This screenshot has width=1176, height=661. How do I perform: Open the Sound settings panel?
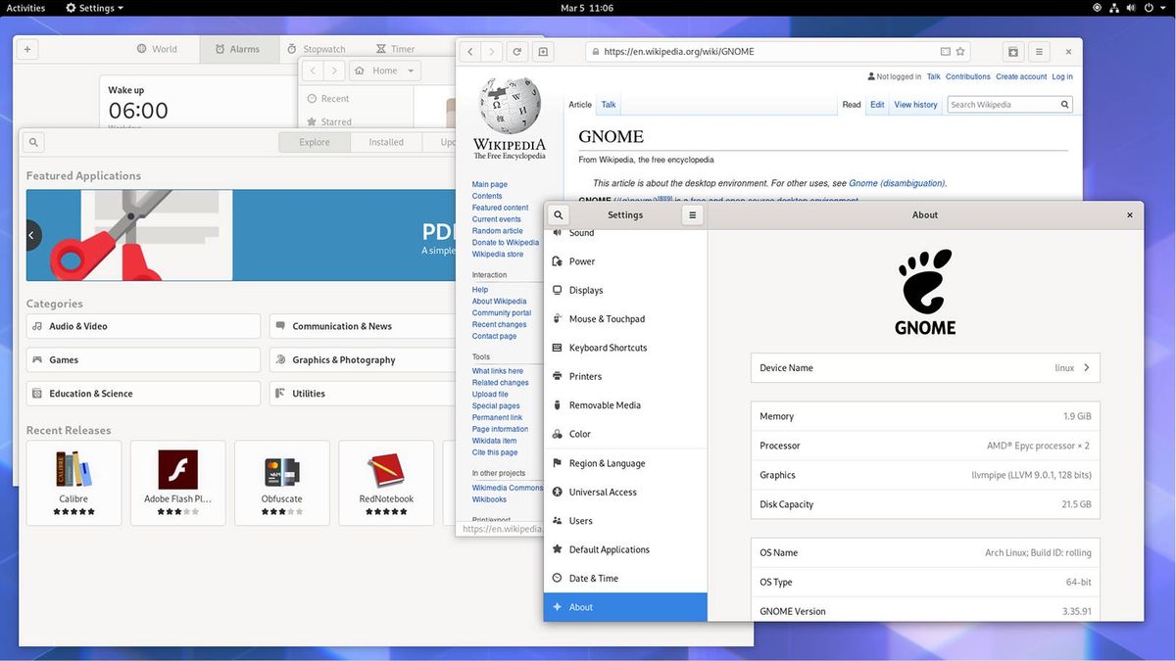pos(625,233)
